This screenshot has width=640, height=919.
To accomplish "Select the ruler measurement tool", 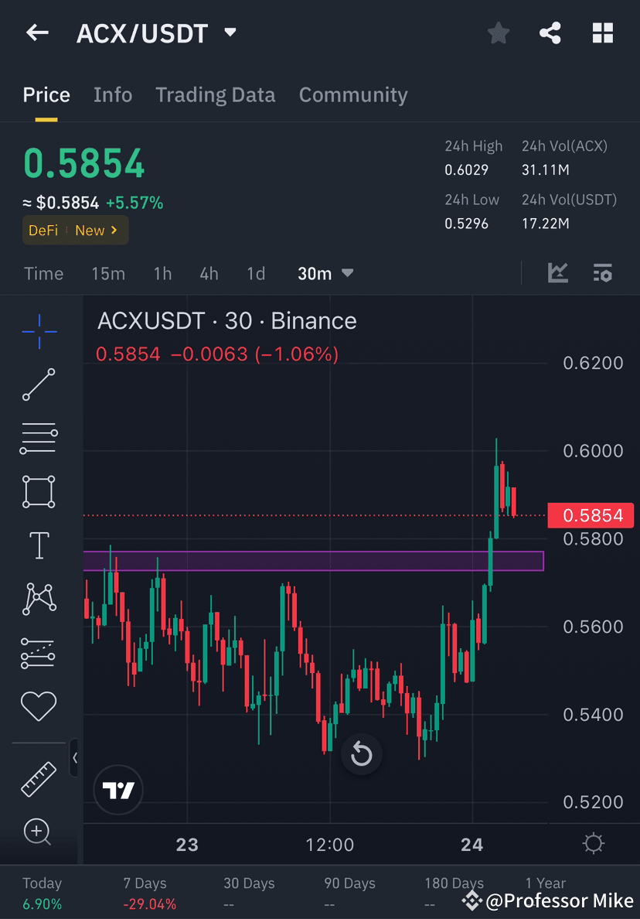I will pyautogui.click(x=39, y=777).
